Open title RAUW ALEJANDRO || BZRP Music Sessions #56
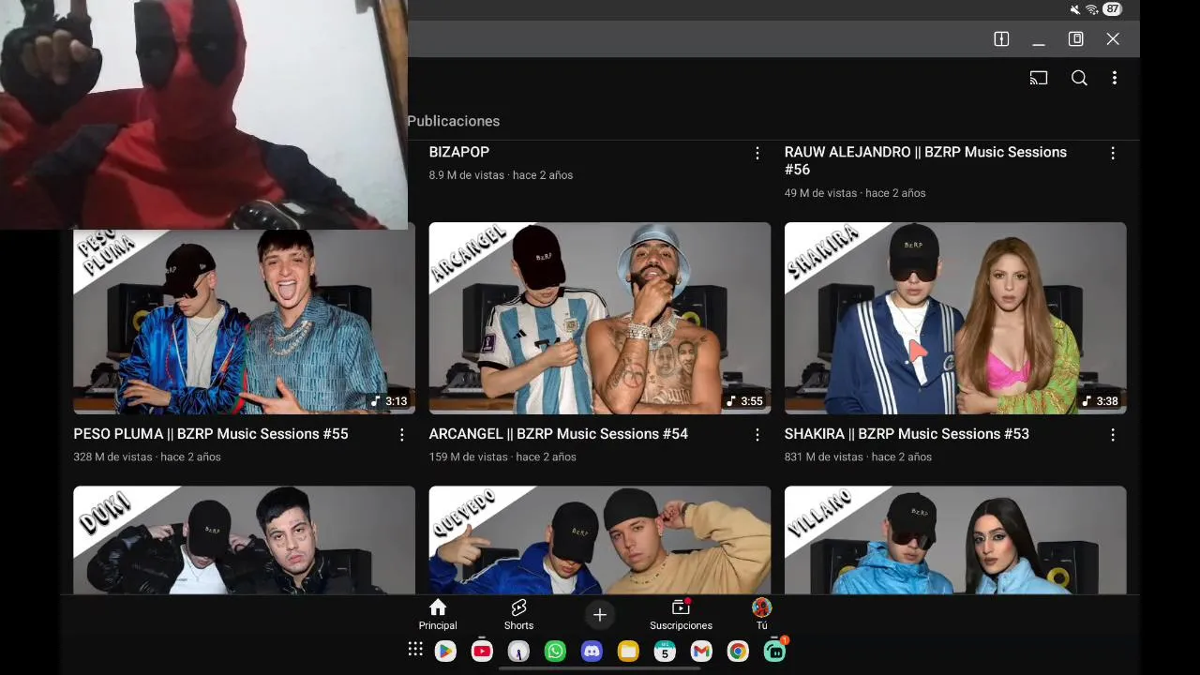The image size is (1200, 675). point(925,160)
